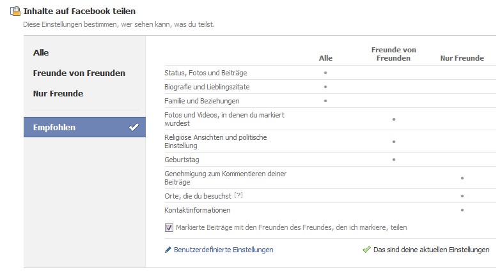This screenshot has width=500, height=272.
Task: Choose the Nur Freunde preset in sidebar
Action: [x=58, y=94]
